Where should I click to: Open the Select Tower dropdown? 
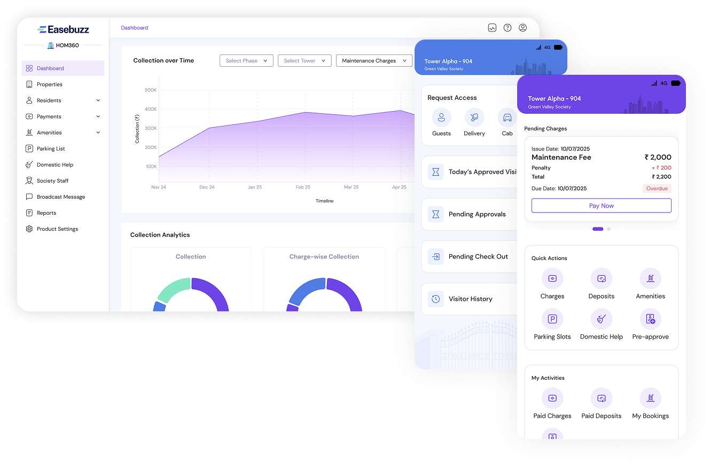[305, 61]
